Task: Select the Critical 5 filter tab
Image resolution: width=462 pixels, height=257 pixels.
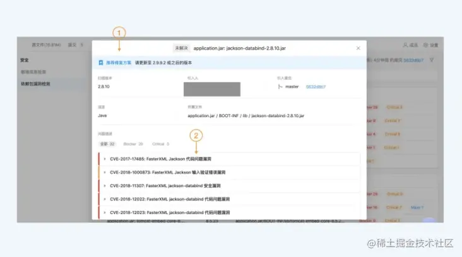Action: pos(160,144)
